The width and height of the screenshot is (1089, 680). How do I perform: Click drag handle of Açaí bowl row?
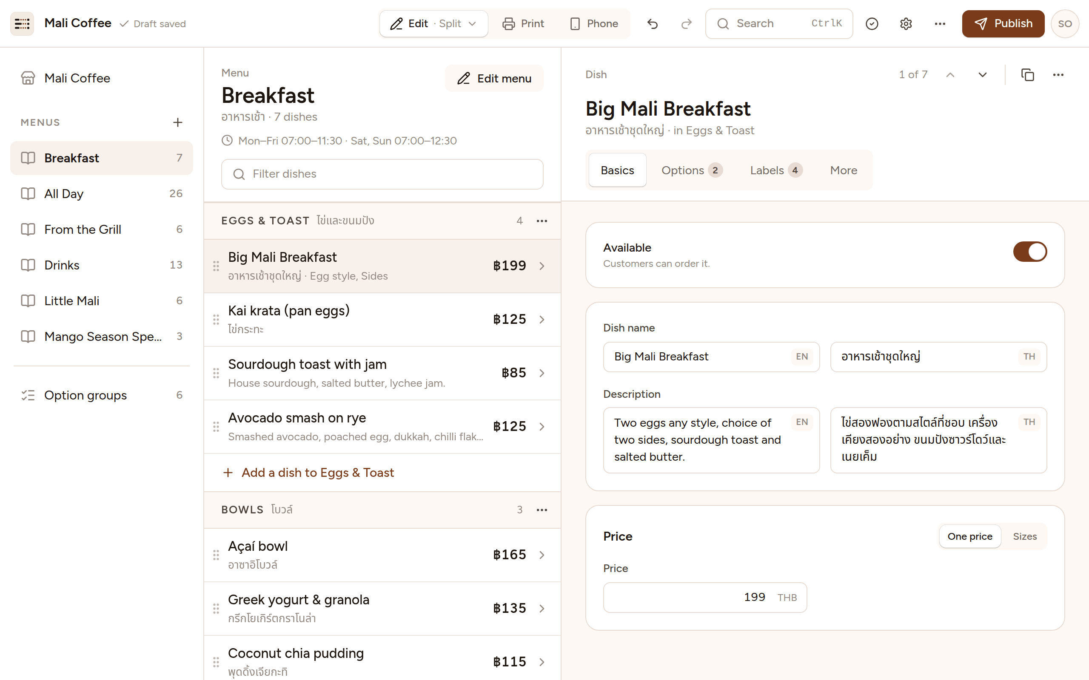click(216, 555)
